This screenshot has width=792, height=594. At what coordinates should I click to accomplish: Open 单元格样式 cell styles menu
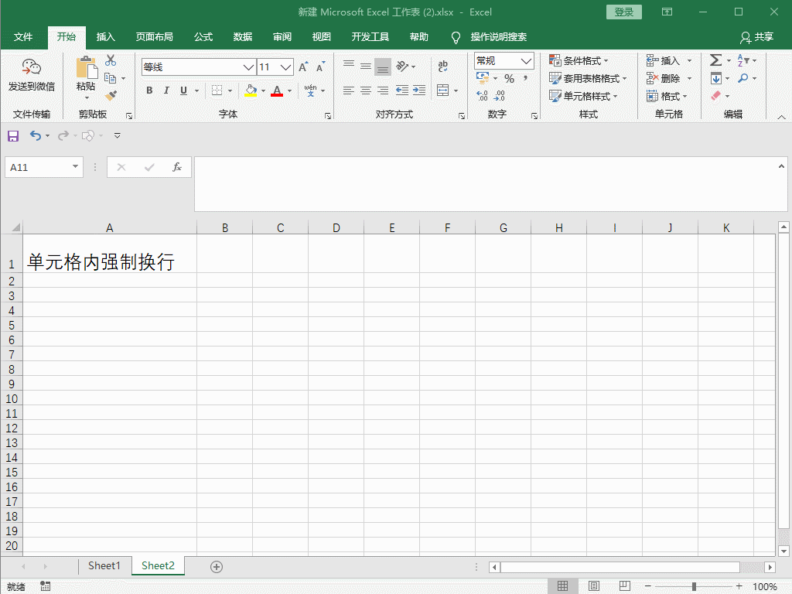[583, 96]
